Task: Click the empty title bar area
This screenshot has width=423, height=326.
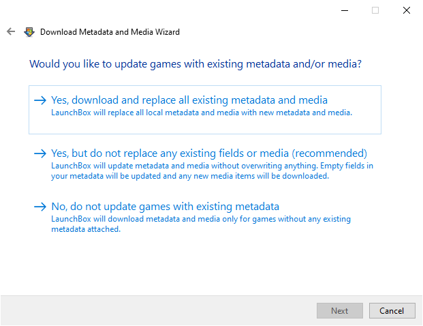Action: click(170, 10)
